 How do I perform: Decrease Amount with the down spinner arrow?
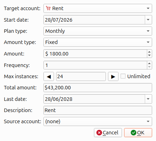[x=149, y=55]
